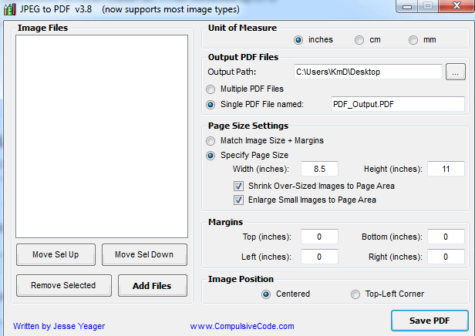Choose Multiple PDF Files output option
Viewport: 475px width, 336px height.
tap(211, 89)
